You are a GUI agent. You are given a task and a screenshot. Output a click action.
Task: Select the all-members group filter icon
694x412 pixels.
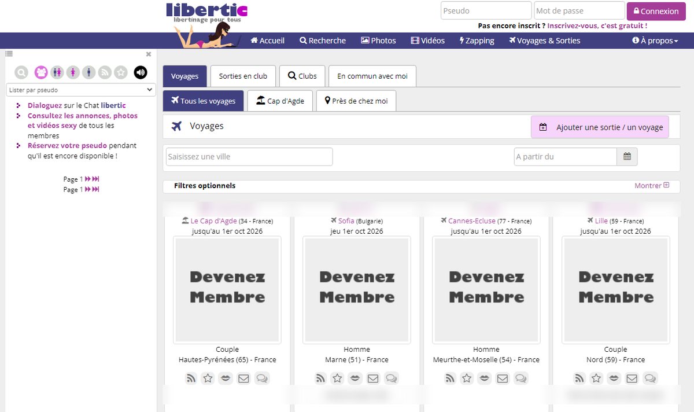click(41, 72)
